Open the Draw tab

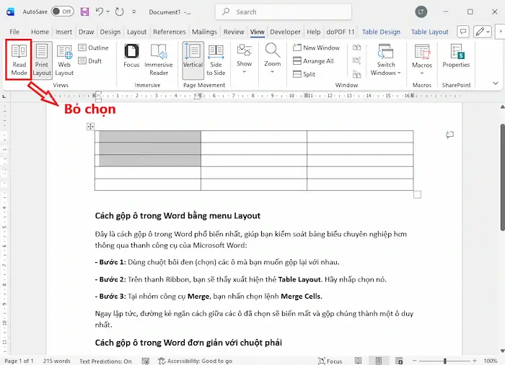tap(87, 32)
